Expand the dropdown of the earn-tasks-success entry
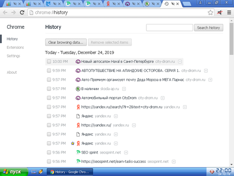Screen dimensions: 234x176 [x=174, y=161]
